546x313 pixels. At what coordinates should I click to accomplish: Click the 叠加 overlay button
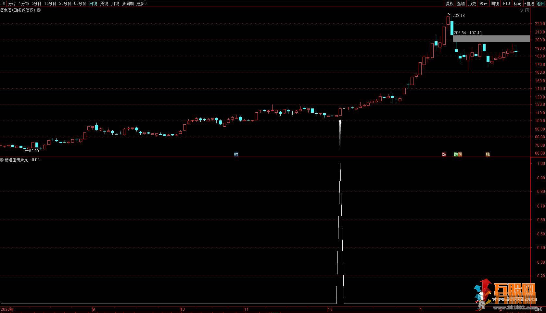point(461,4)
